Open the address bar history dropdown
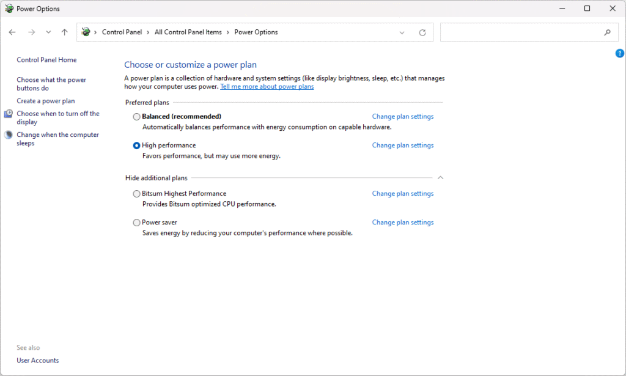Viewport: 626px width, 376px height. (x=402, y=33)
